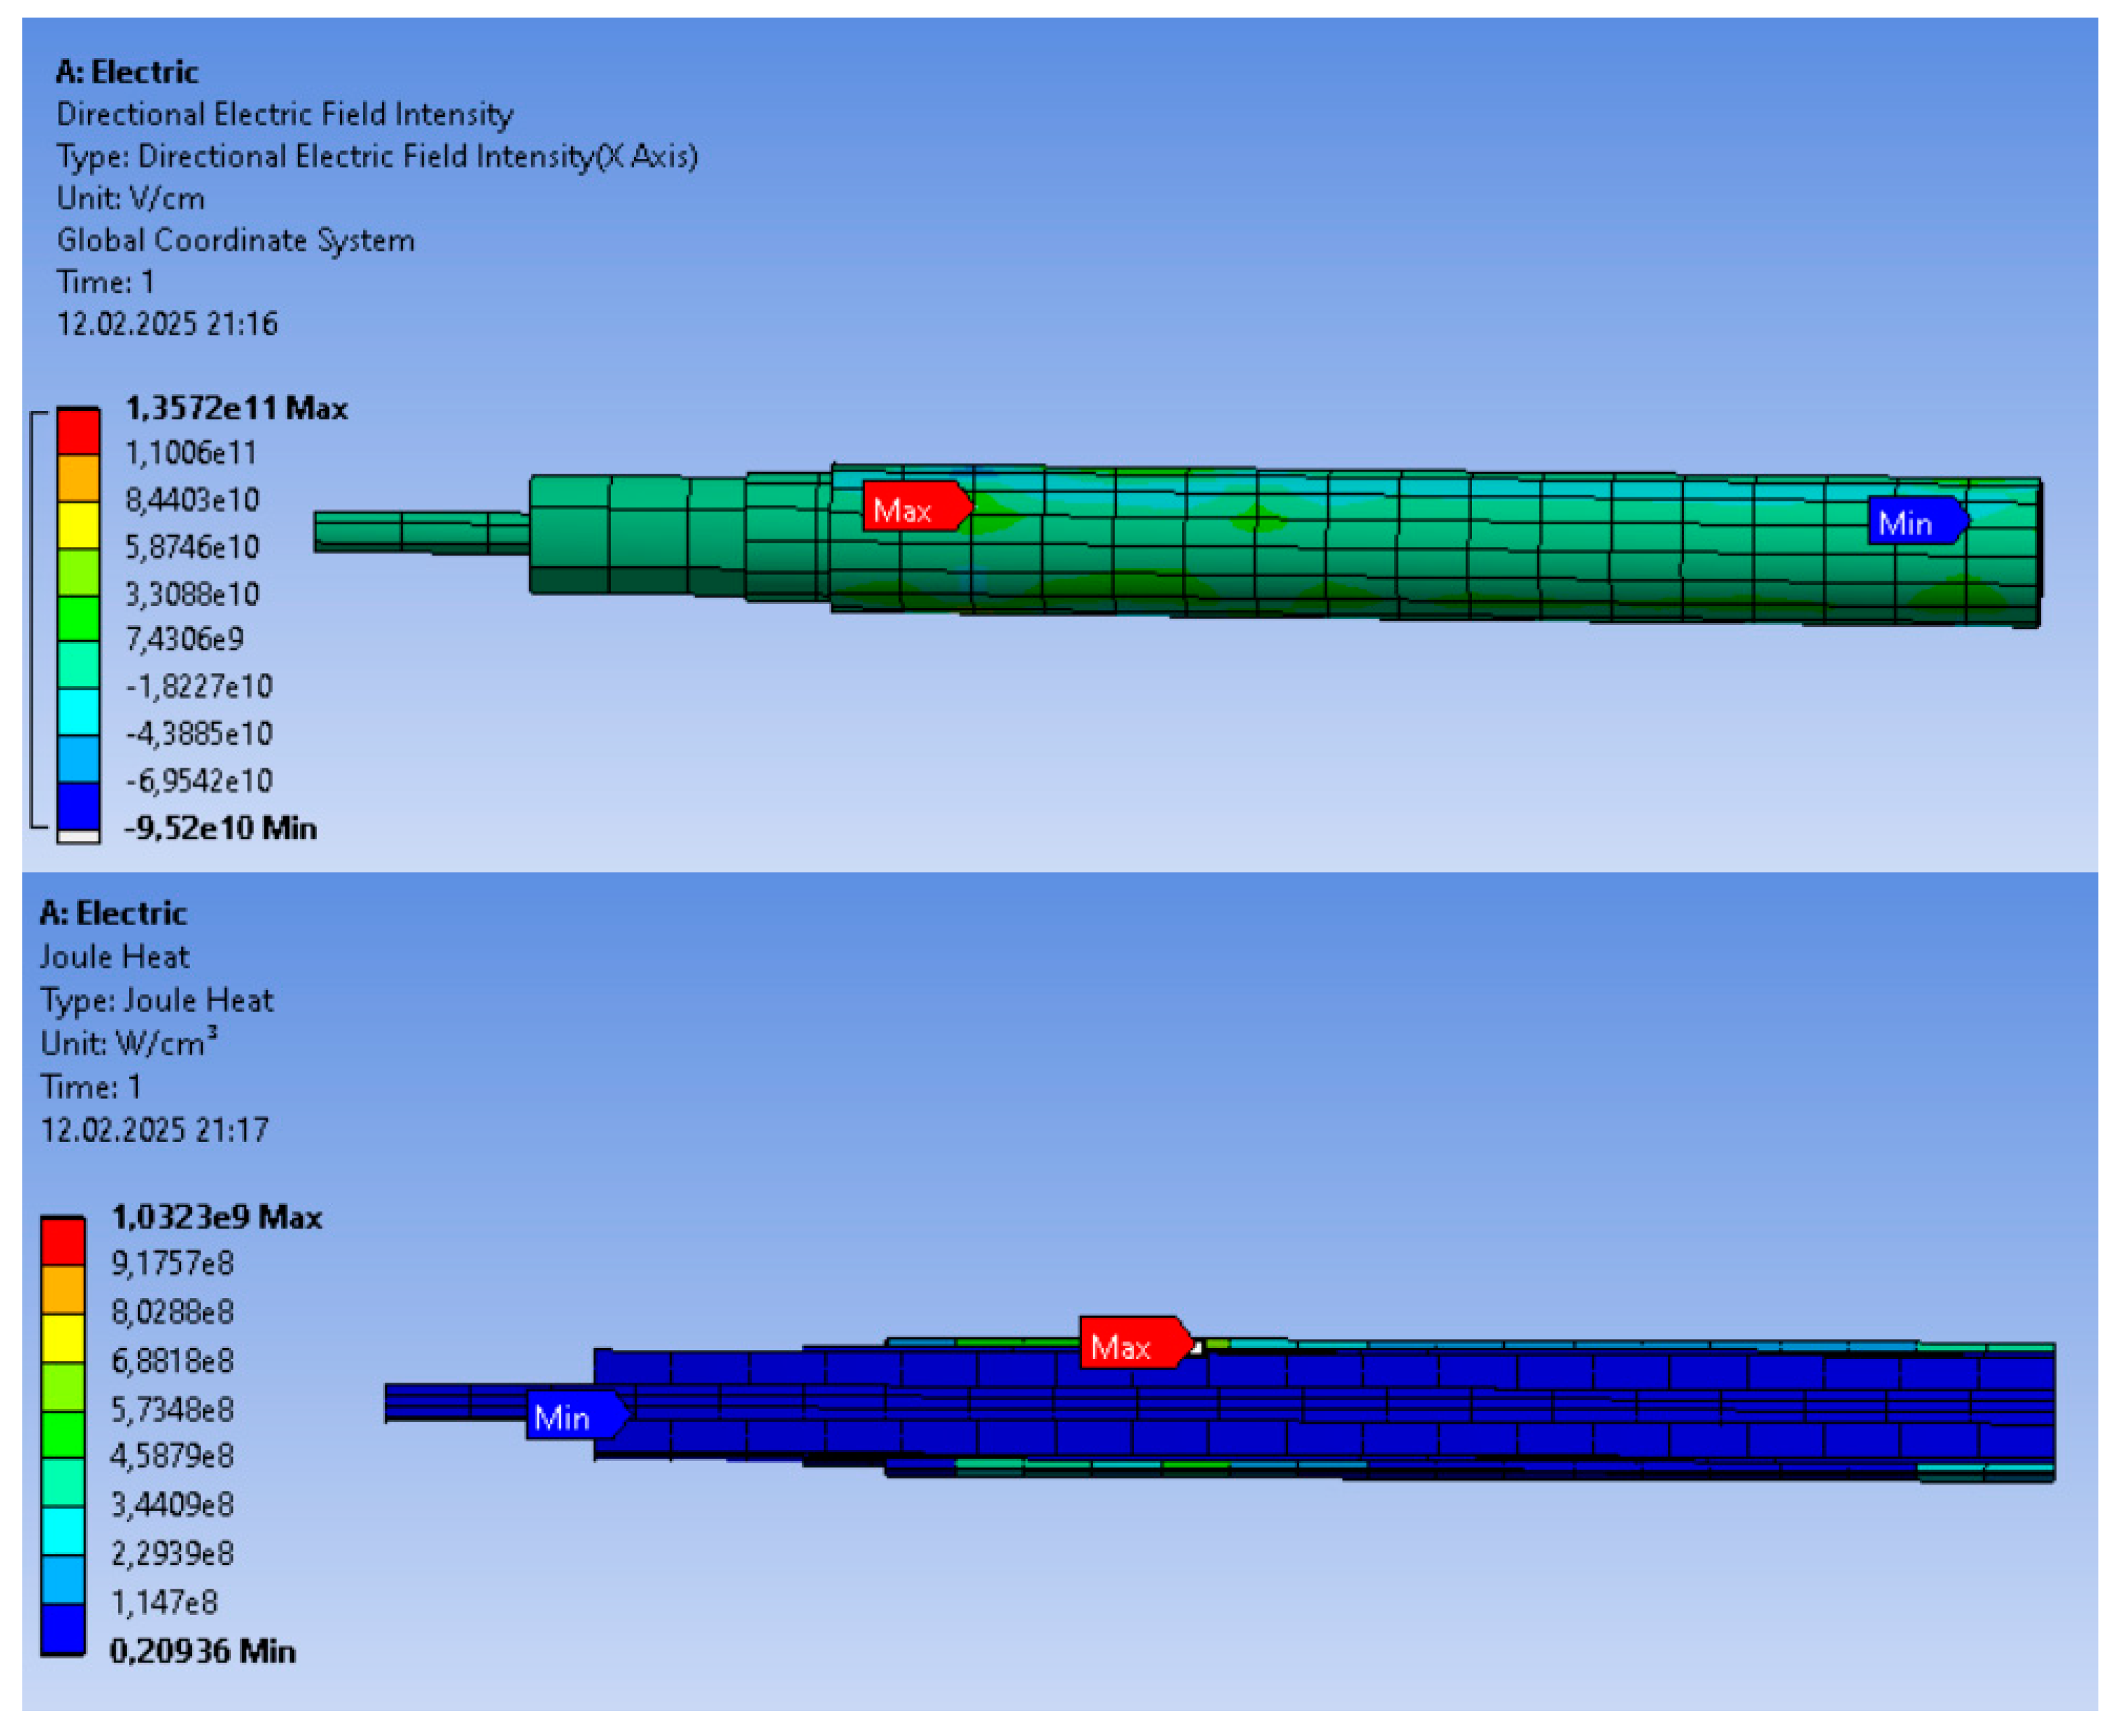Click the blue Min tag on Joule Heat plot
This screenshot has width=2118, height=1736.
pyautogui.click(x=571, y=1416)
